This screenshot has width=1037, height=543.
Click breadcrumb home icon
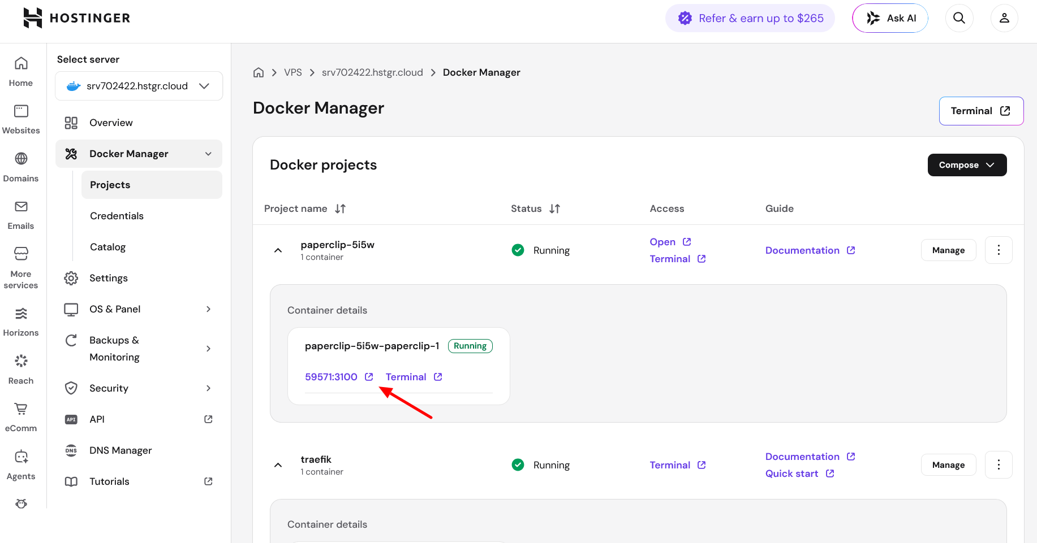(259, 72)
